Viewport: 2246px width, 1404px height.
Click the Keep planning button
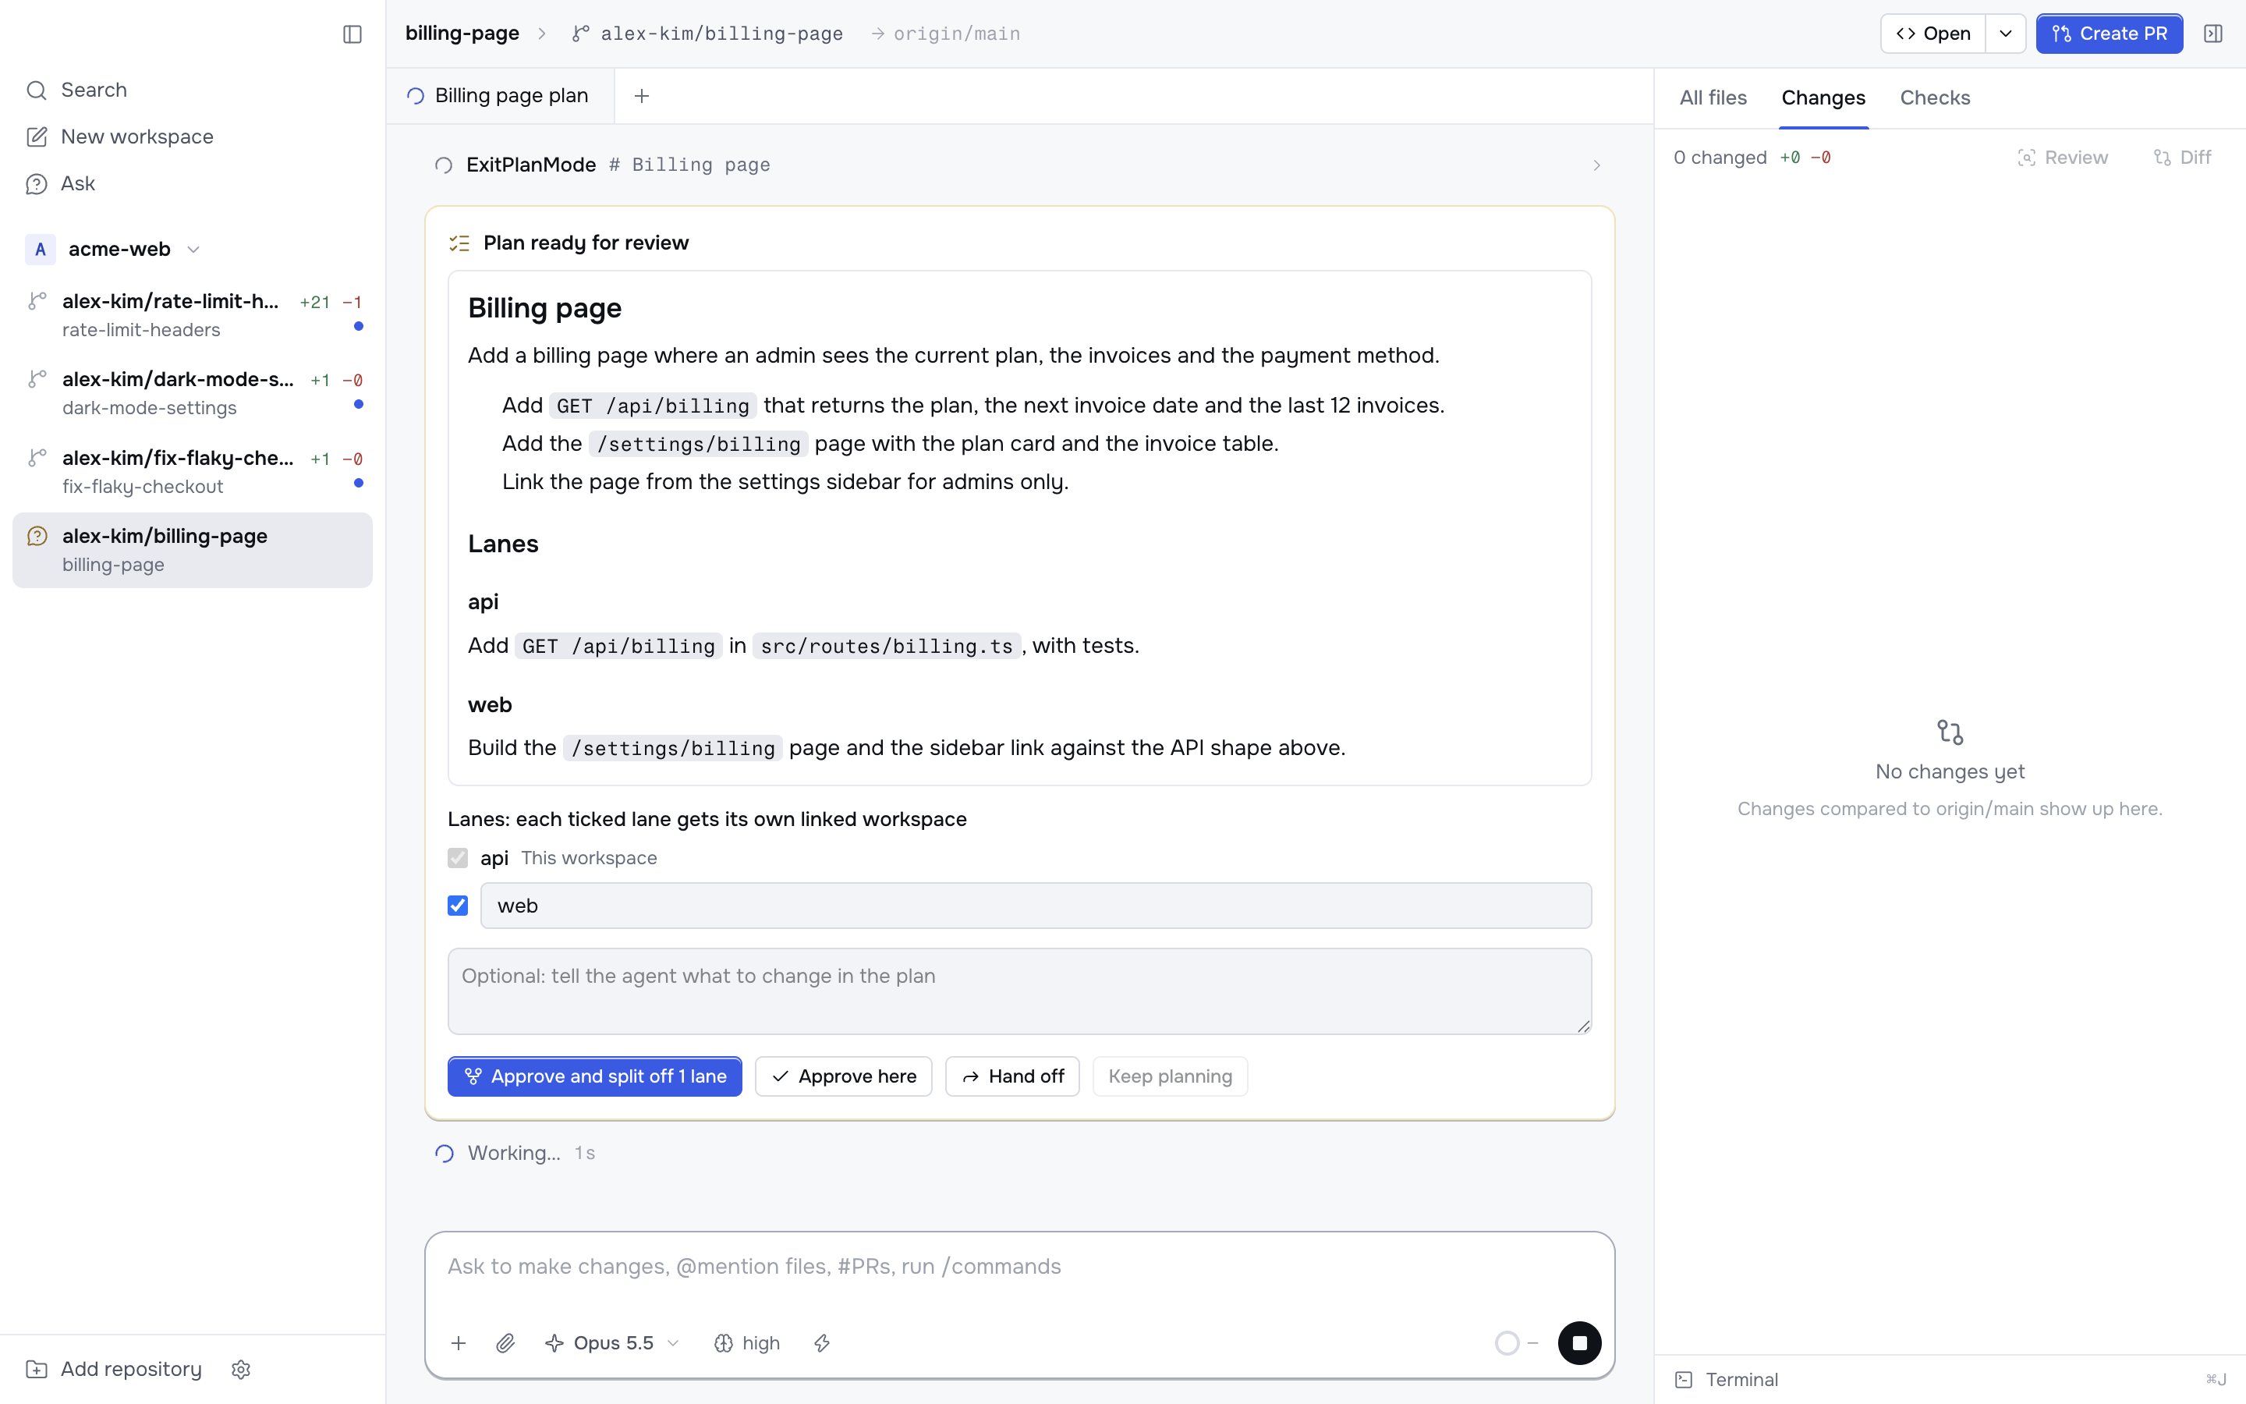1170,1076
